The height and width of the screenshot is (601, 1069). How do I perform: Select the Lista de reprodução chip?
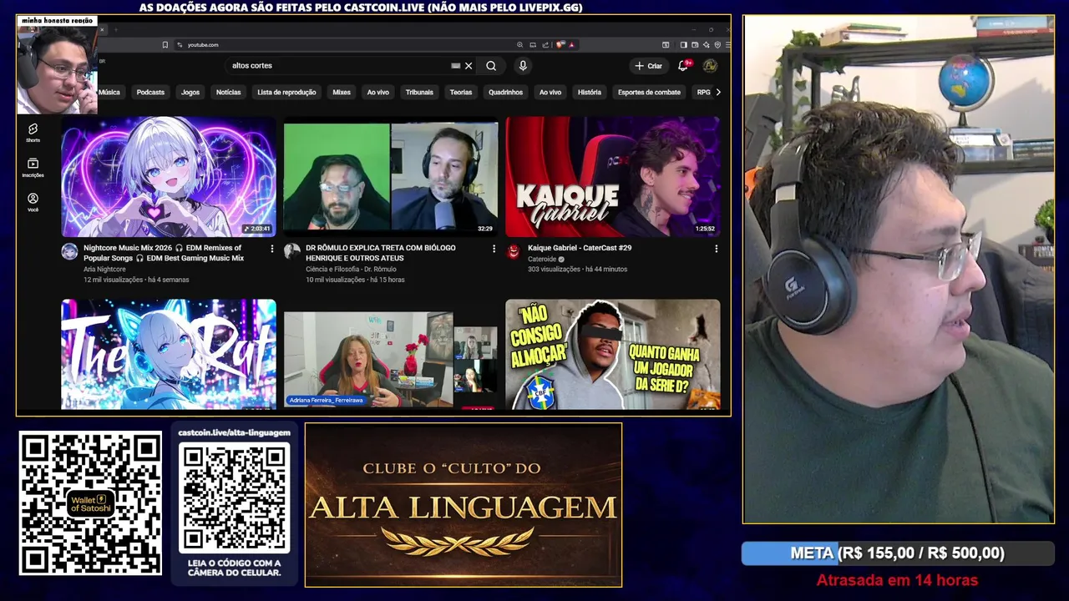click(286, 93)
